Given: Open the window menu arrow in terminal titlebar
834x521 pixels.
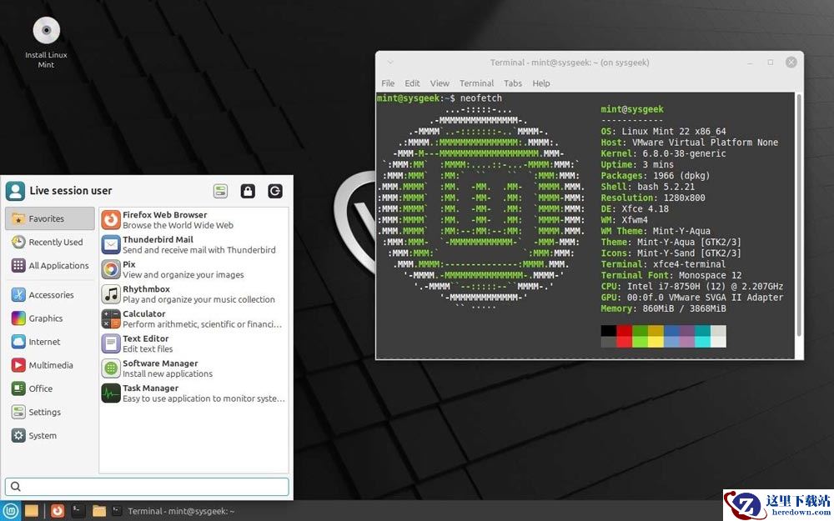Looking at the screenshot, I should (389, 63).
